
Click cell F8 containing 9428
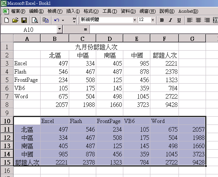[165, 105]
